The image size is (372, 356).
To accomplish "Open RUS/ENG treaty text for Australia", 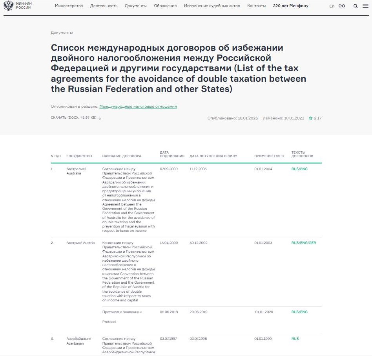I will pos(299,169).
